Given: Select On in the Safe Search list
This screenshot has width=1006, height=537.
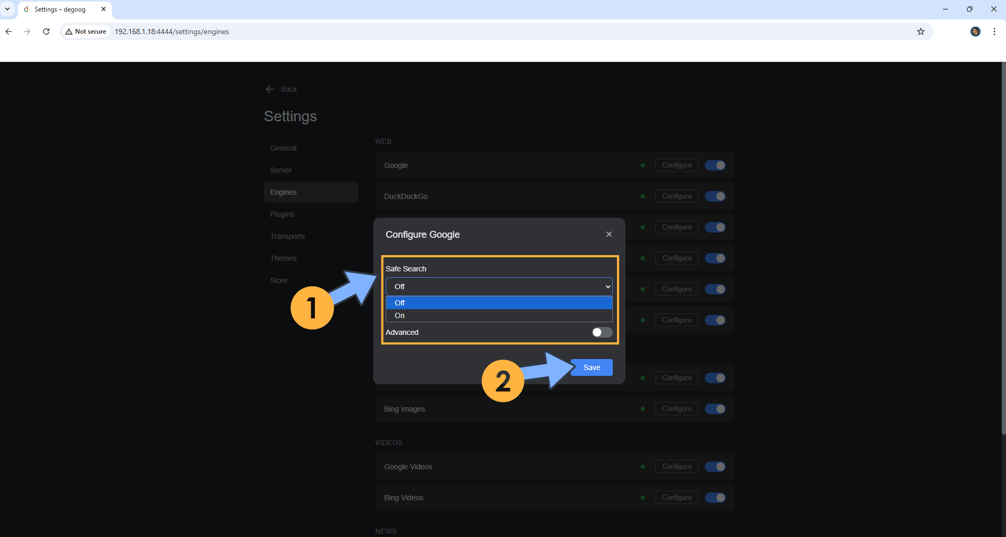Looking at the screenshot, I should 498,315.
